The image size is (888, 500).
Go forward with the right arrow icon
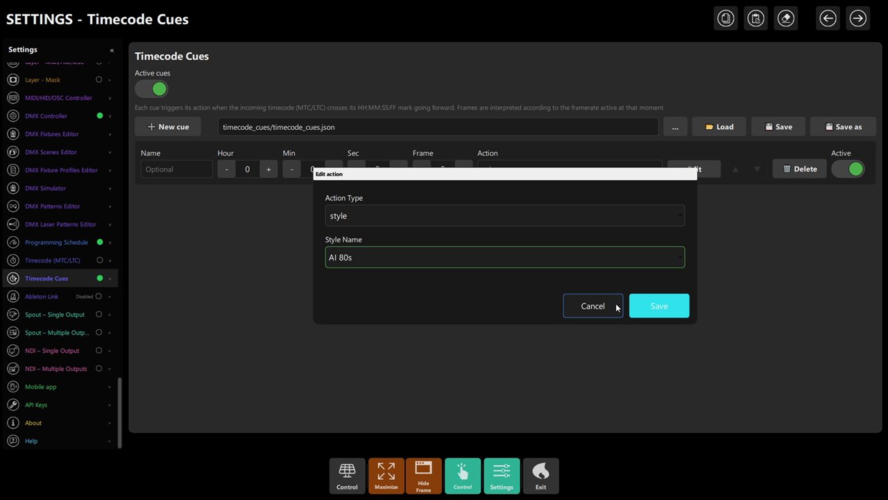tap(858, 18)
